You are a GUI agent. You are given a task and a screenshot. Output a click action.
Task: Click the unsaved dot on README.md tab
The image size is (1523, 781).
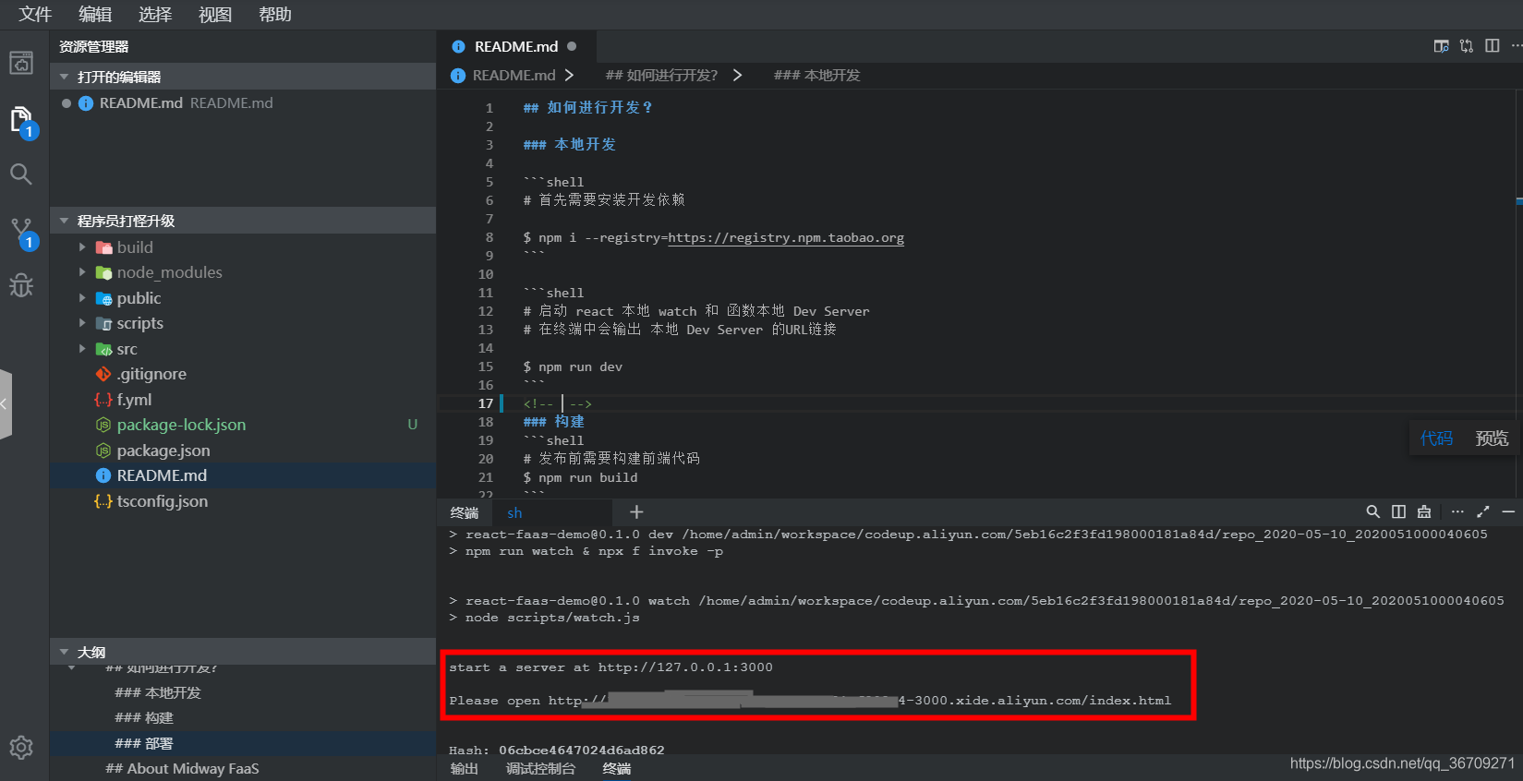point(572,46)
